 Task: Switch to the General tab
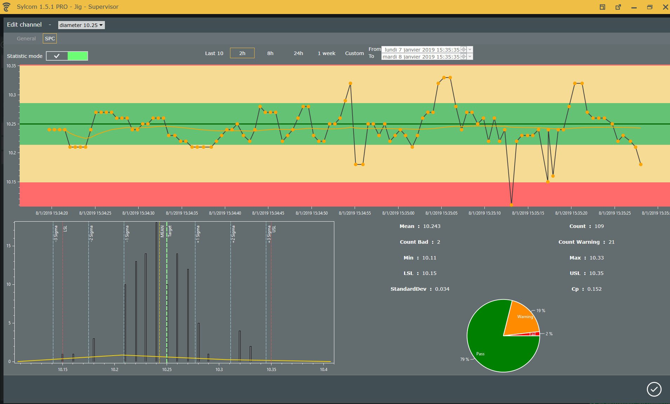[26, 39]
